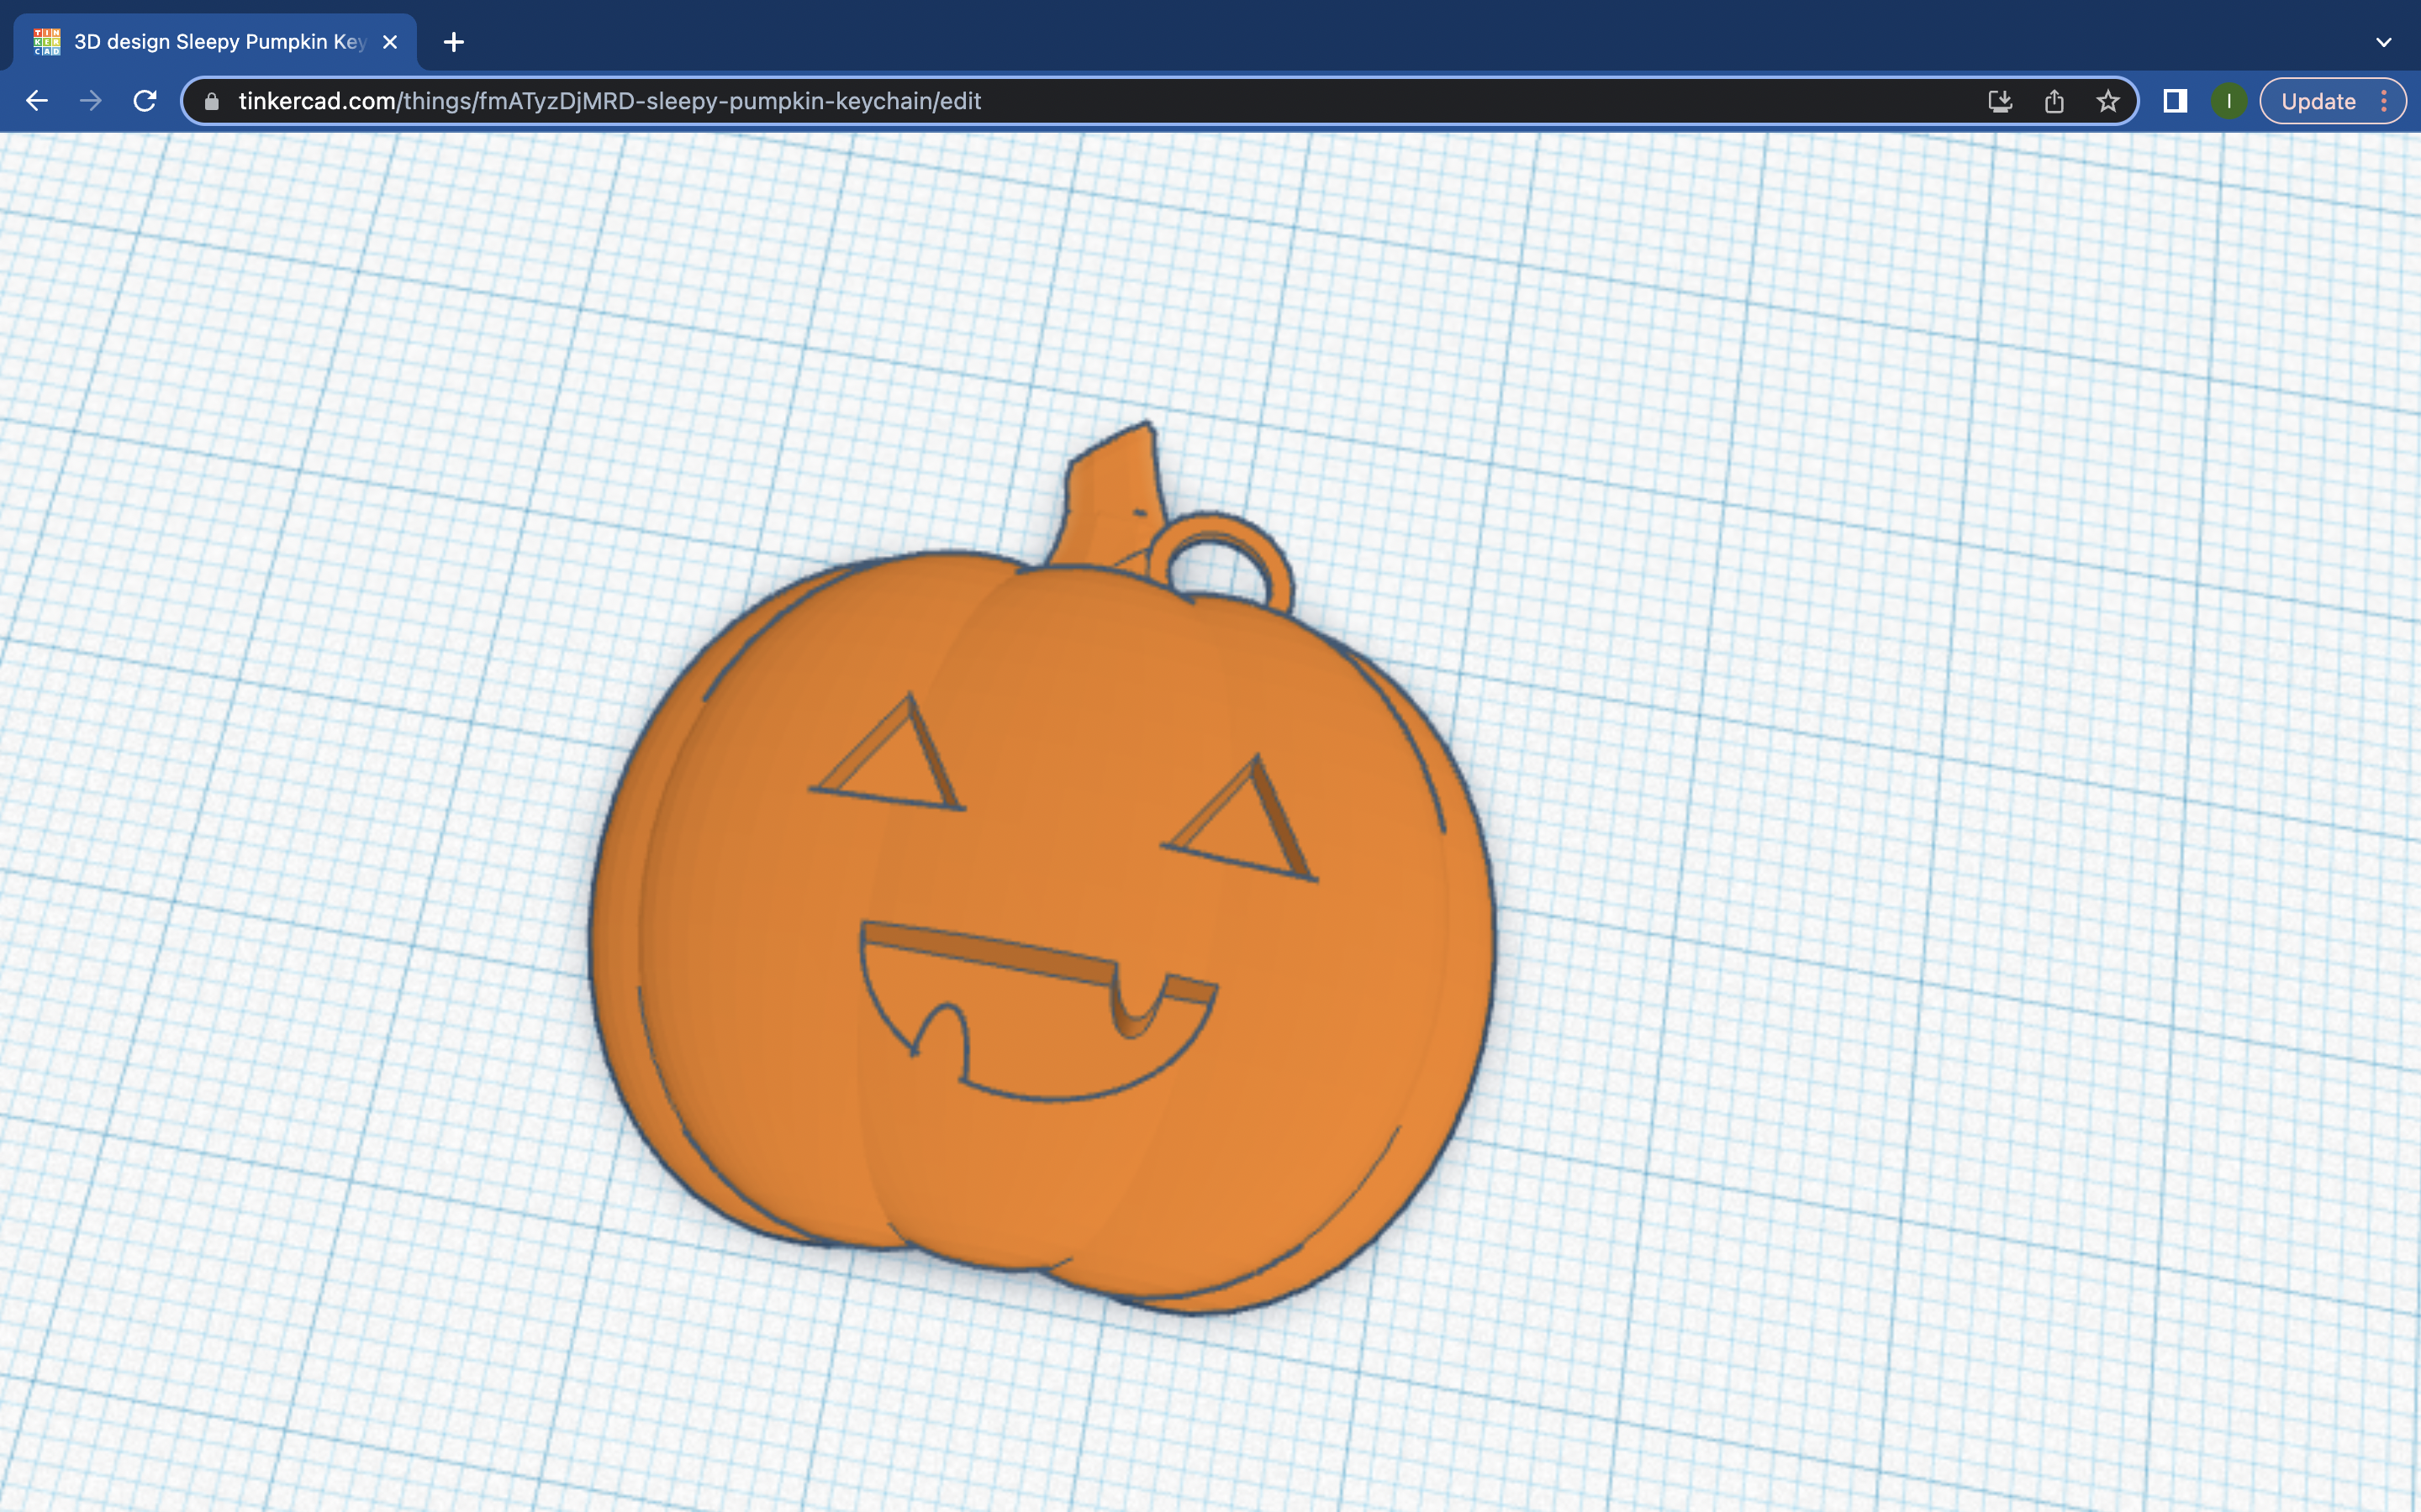View site information via lock icon
This screenshot has height=1512, width=2421.
211,101
